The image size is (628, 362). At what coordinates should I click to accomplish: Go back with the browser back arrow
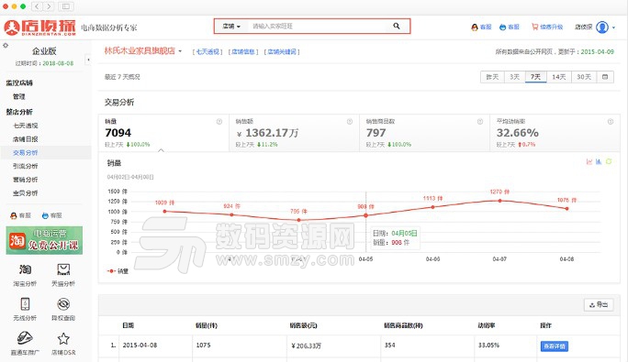click(x=37, y=6)
